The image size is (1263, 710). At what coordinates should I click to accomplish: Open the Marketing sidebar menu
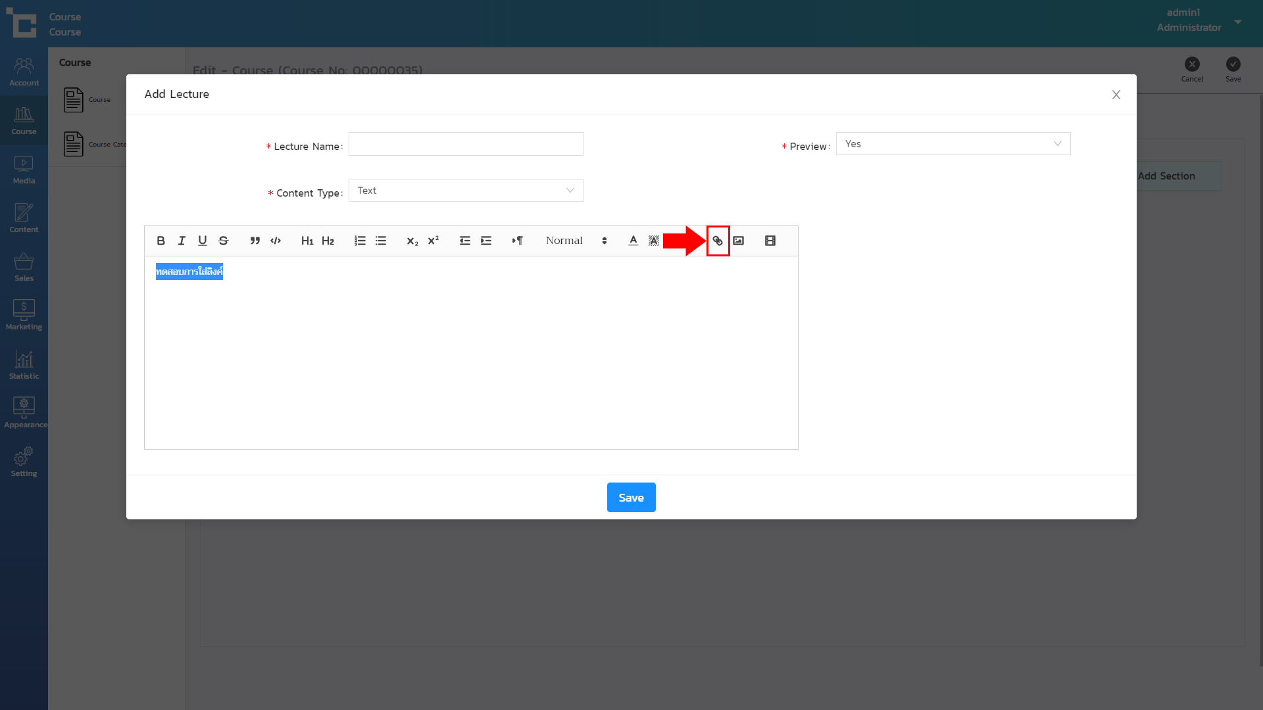[x=24, y=316]
